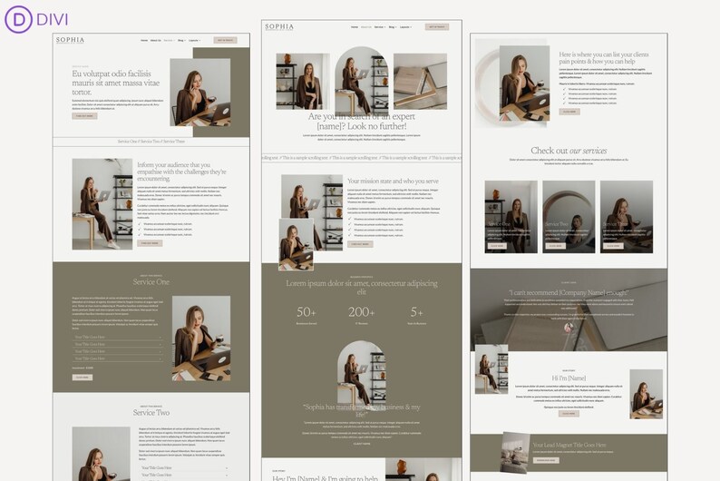Click 'Inform your audience' section heading
This screenshot has width=720, height=481.
click(x=182, y=172)
